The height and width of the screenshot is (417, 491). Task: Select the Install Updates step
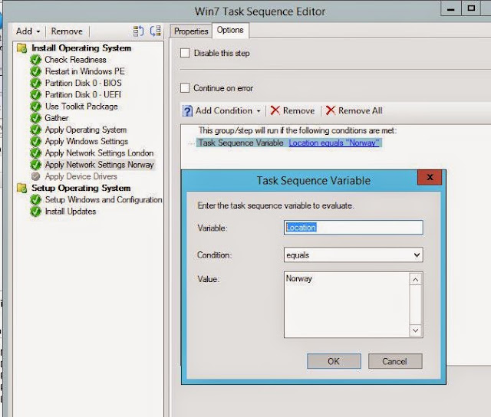click(71, 212)
